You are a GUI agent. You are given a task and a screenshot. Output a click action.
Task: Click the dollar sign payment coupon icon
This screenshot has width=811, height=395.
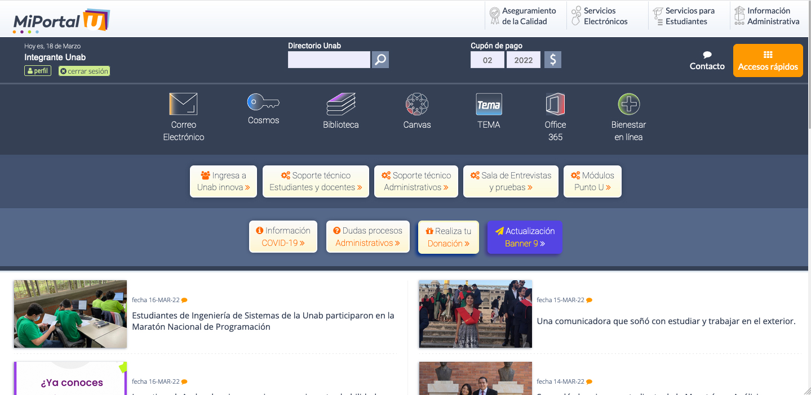point(553,60)
